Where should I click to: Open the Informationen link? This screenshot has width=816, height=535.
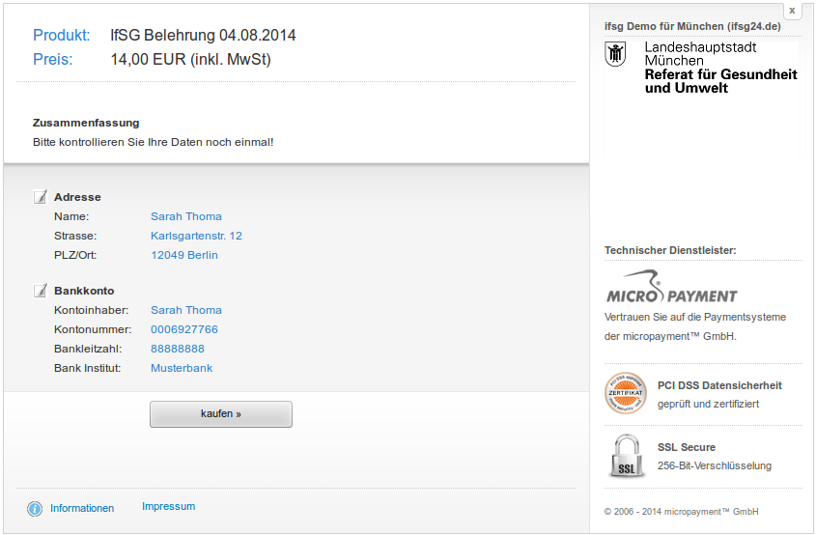(x=82, y=508)
